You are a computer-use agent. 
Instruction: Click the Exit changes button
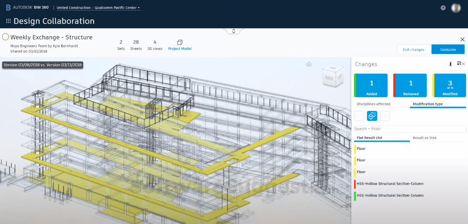click(414, 49)
